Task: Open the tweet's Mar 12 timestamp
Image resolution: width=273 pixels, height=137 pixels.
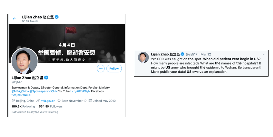Action: click(x=206, y=55)
